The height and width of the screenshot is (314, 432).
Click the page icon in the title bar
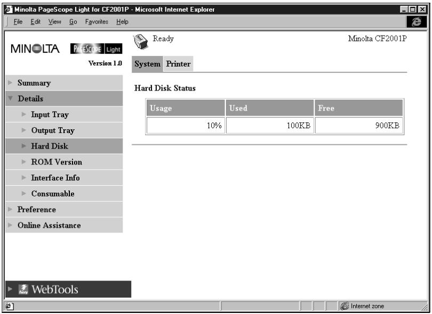pos(9,10)
